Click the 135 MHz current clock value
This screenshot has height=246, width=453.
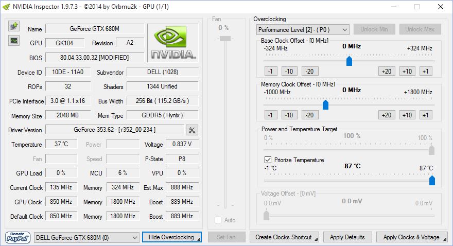[61, 187]
